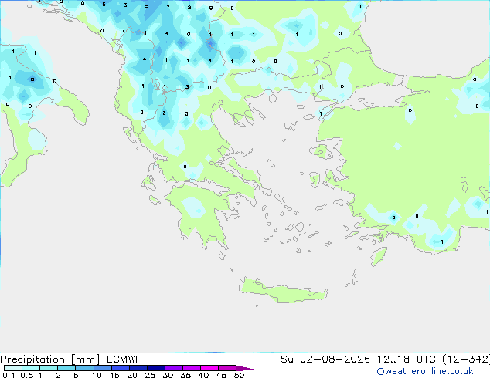This screenshot has width=490, height=378.
Task: Click the 0.5–1 mm legend swatch
Action: pos(31,368)
